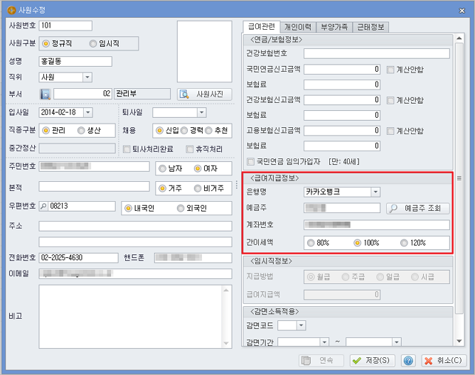Cancel editing with 취소(C) button

pos(444,361)
